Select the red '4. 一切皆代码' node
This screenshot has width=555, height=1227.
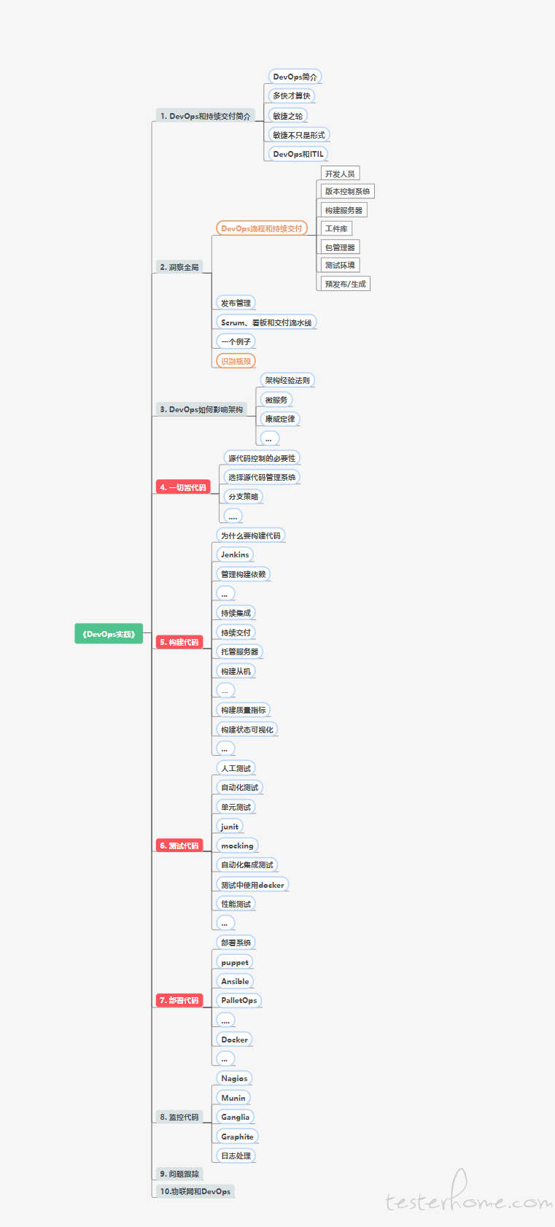click(x=182, y=487)
